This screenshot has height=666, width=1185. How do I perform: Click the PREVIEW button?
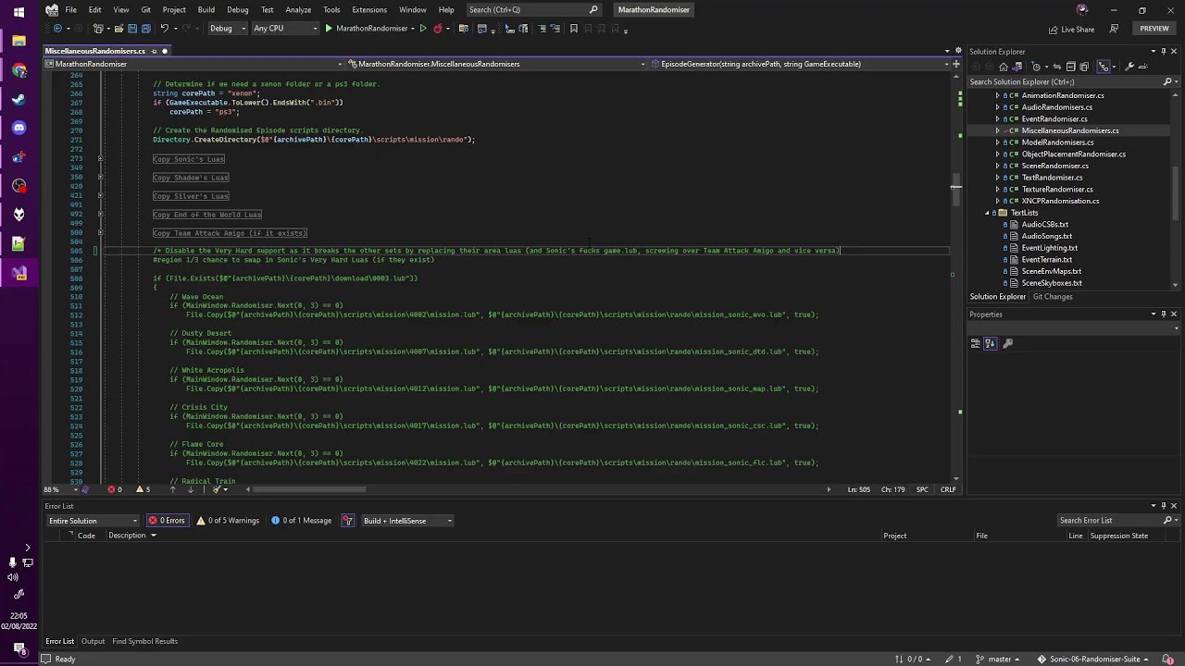(1154, 29)
